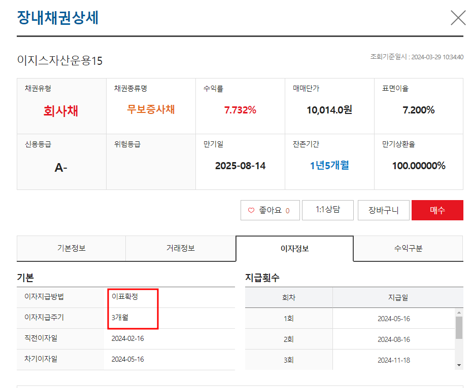471x388 pixels.
Task: Click the 위험등급 label
Action: 127,144
